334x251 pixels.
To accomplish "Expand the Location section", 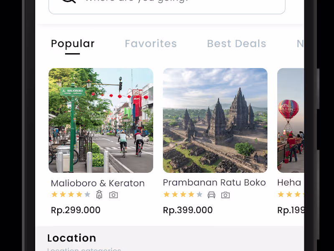I will (72, 238).
